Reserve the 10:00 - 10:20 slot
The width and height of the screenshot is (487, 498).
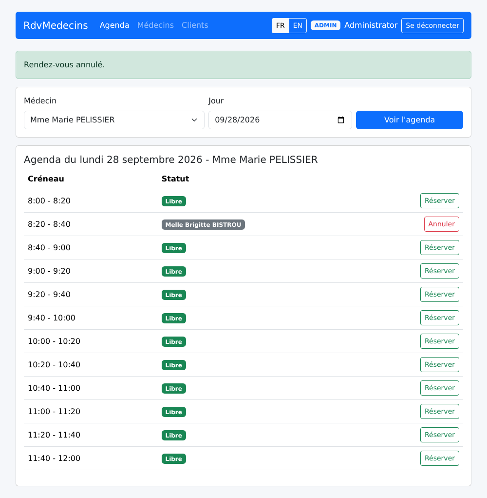440,341
